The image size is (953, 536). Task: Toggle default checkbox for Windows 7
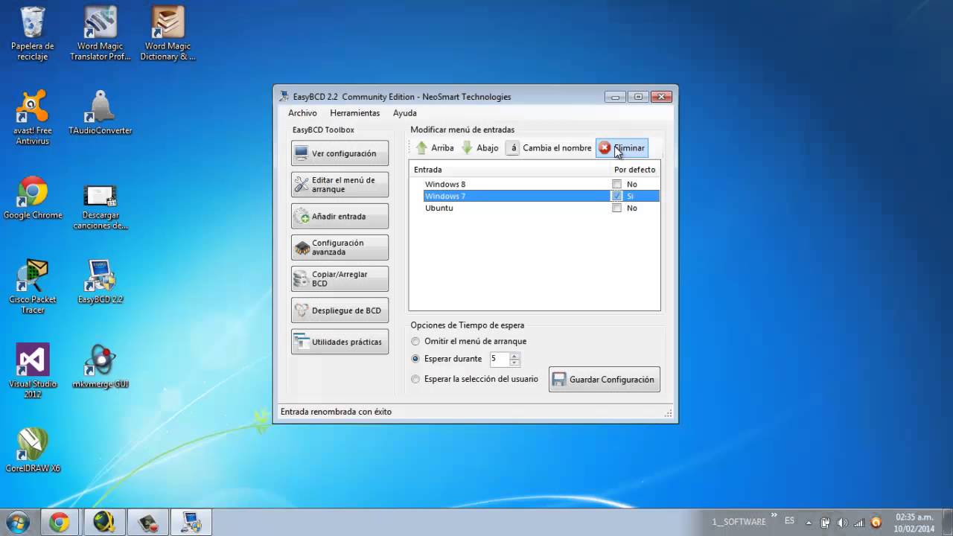pyautogui.click(x=616, y=196)
